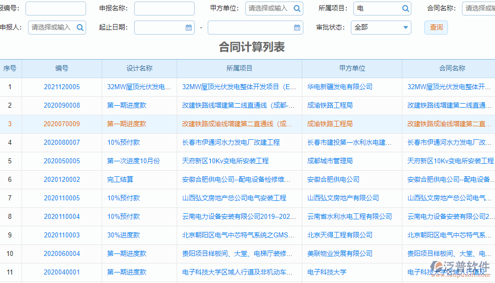
Task: Open calendar picker for start date
Action: click(x=189, y=28)
